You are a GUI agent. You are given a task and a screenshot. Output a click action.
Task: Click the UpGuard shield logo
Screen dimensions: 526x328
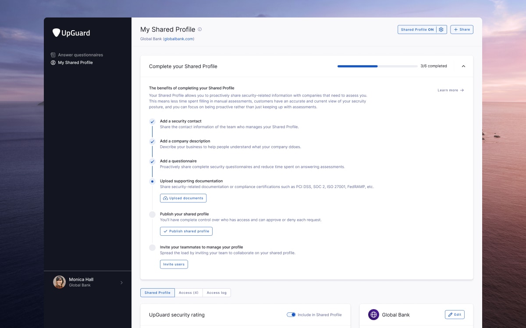[x=56, y=33]
